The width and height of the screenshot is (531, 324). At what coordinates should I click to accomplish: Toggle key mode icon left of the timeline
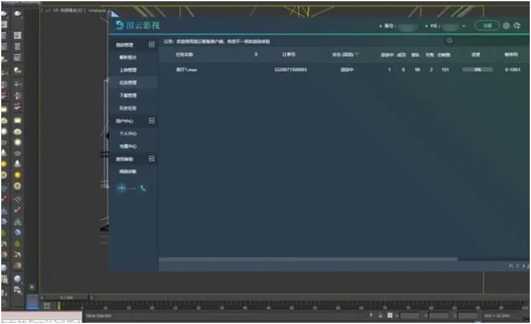tap(46, 306)
